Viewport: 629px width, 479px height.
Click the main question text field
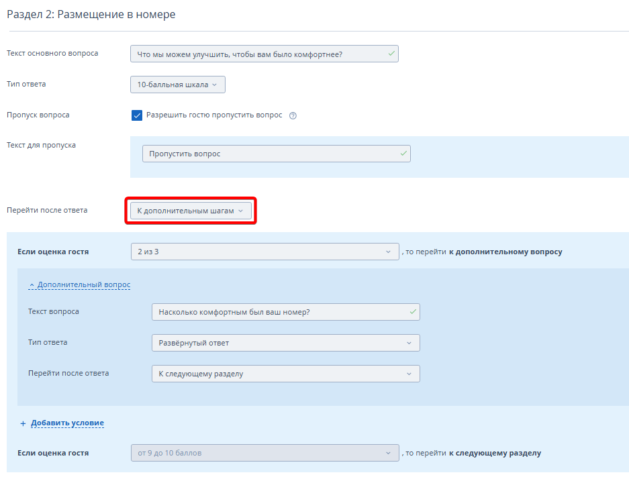(258, 54)
